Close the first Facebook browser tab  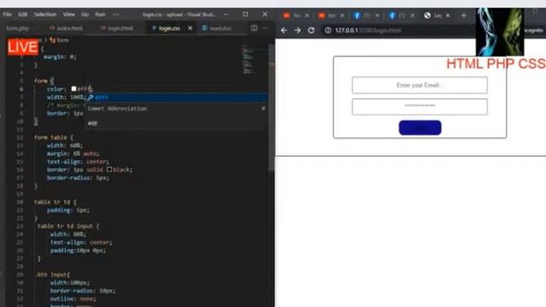(x=377, y=15)
